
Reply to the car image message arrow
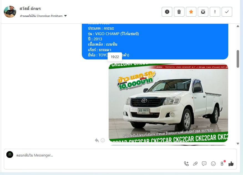click(x=97, y=140)
